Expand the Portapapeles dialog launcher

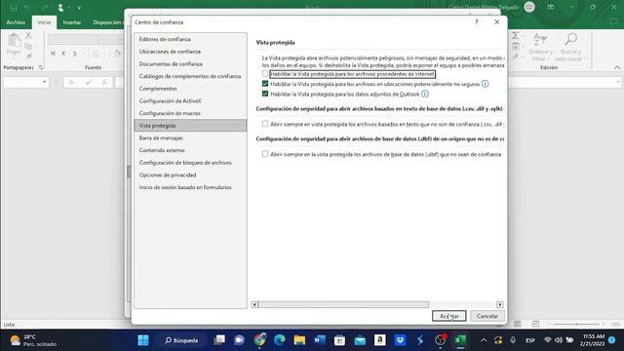(41, 67)
